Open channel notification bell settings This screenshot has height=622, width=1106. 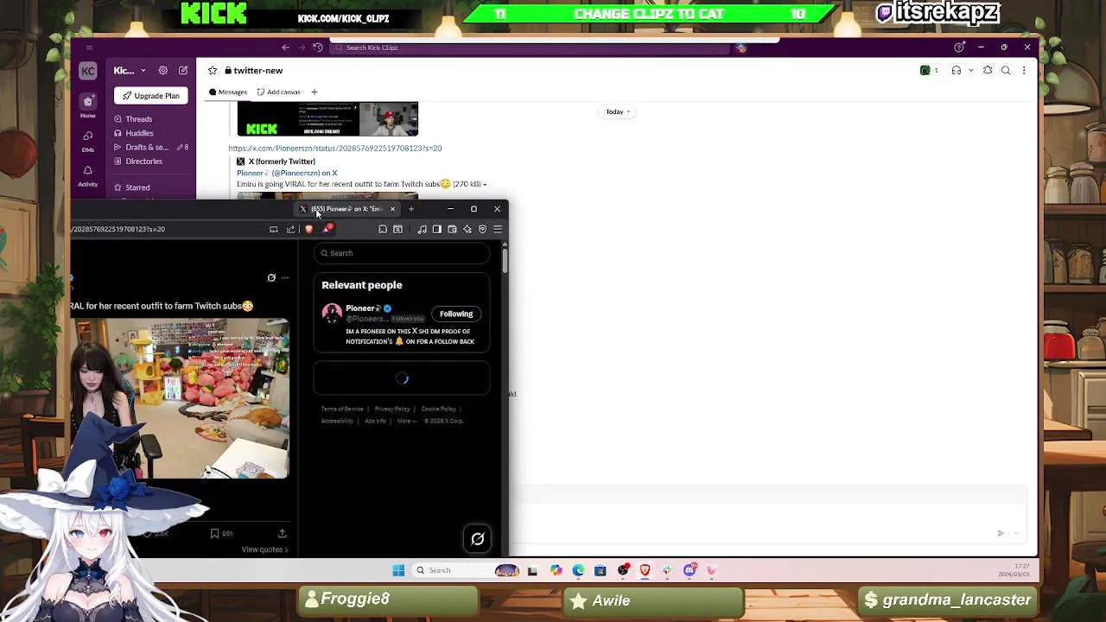pos(988,71)
